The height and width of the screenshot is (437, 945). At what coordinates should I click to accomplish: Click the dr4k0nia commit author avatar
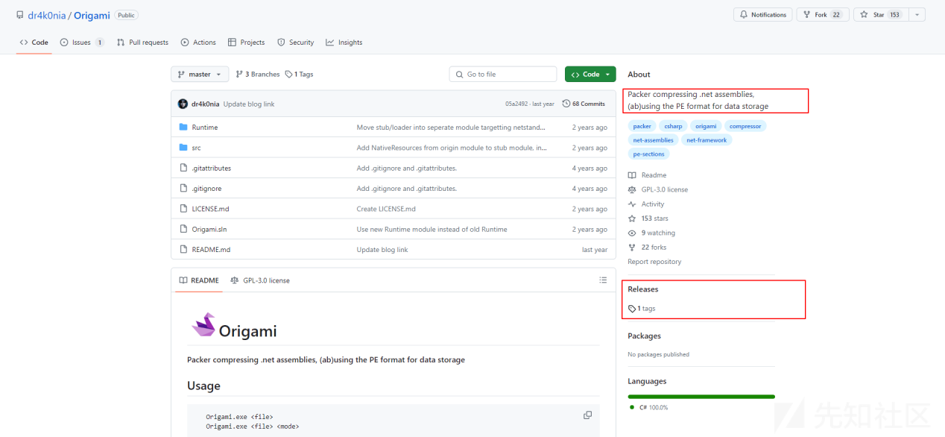(183, 104)
